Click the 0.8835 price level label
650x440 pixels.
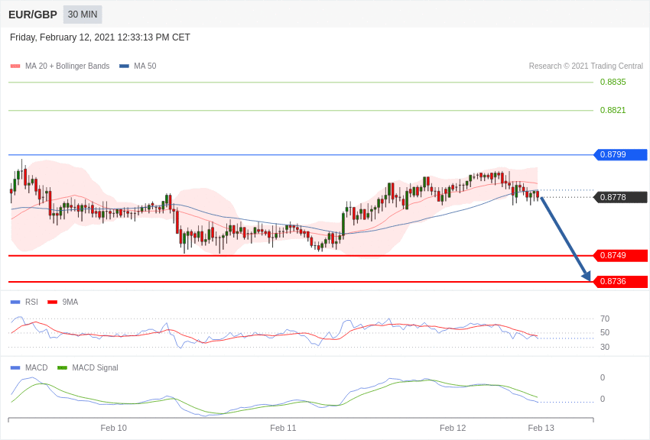[x=613, y=82]
